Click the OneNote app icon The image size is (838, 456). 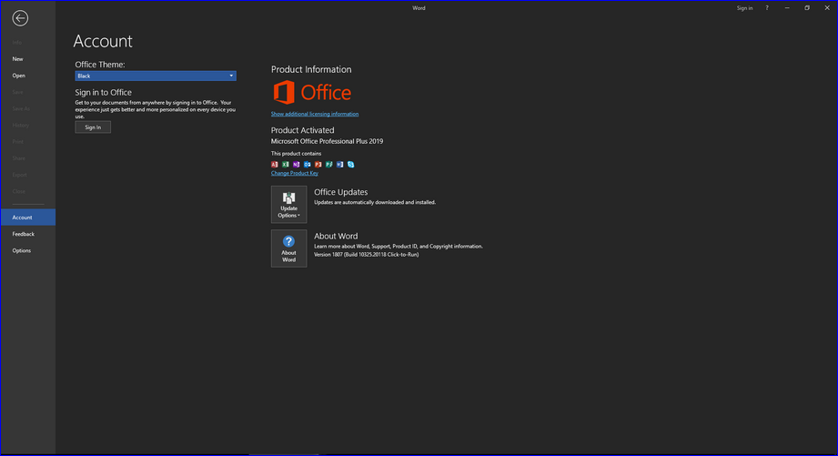[x=297, y=164]
